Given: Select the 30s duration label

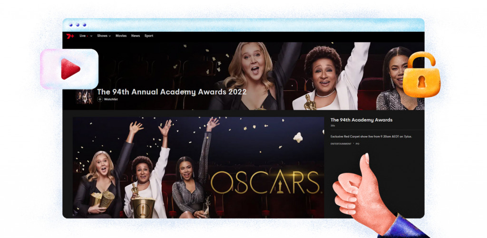Looking at the screenshot, I should tap(332, 126).
